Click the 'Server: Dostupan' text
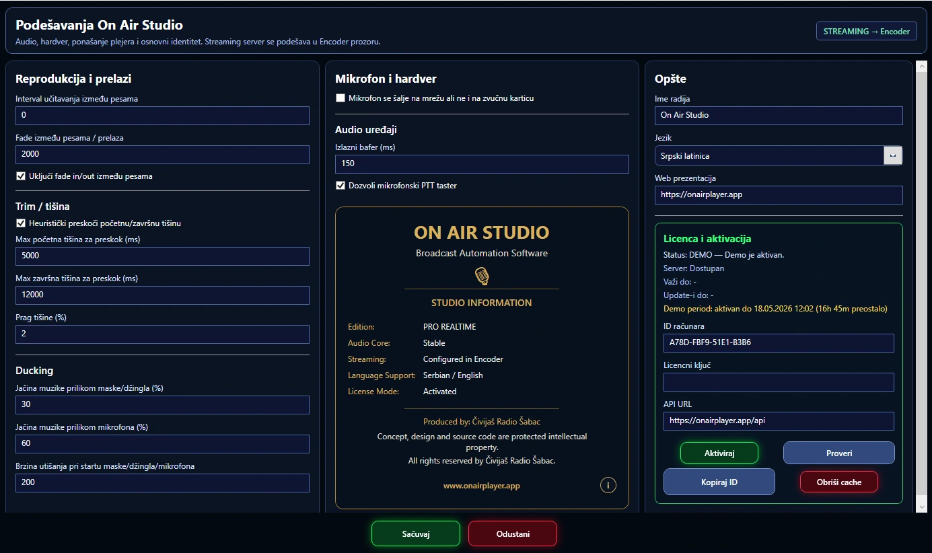Viewport: 932px width, 553px height. (x=694, y=268)
